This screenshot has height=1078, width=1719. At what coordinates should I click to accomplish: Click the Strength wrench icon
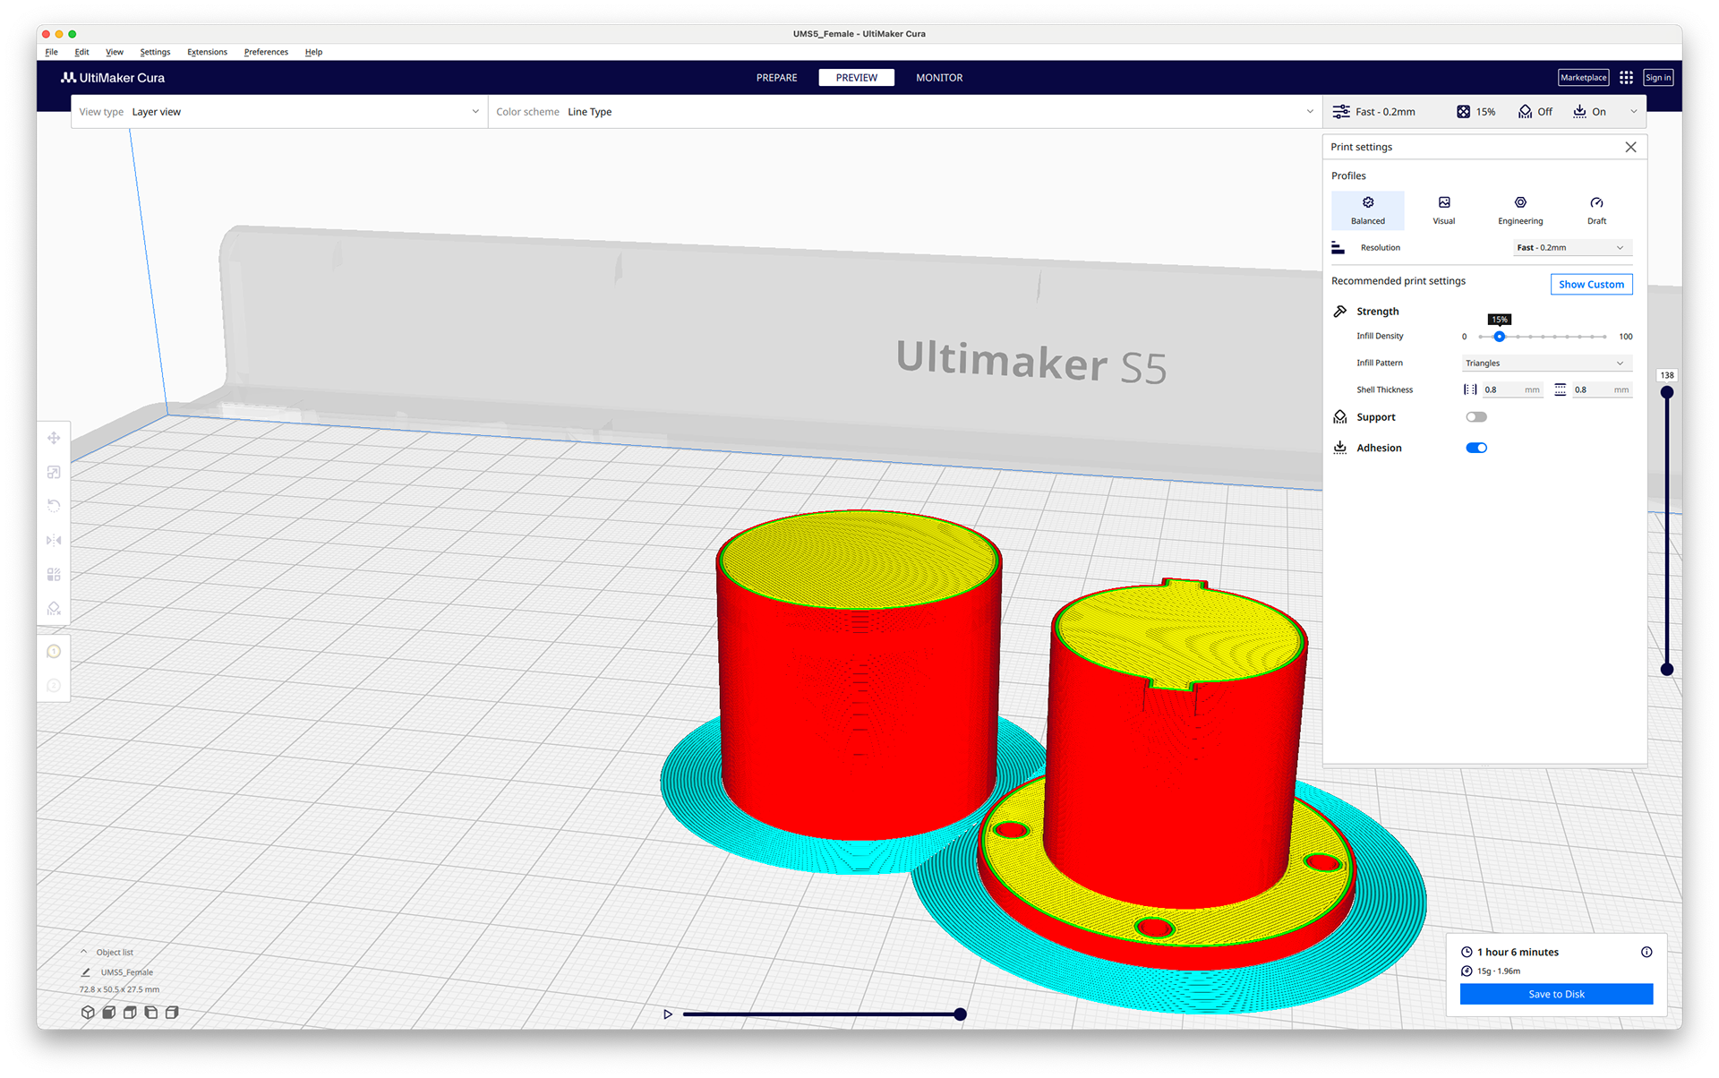point(1340,312)
